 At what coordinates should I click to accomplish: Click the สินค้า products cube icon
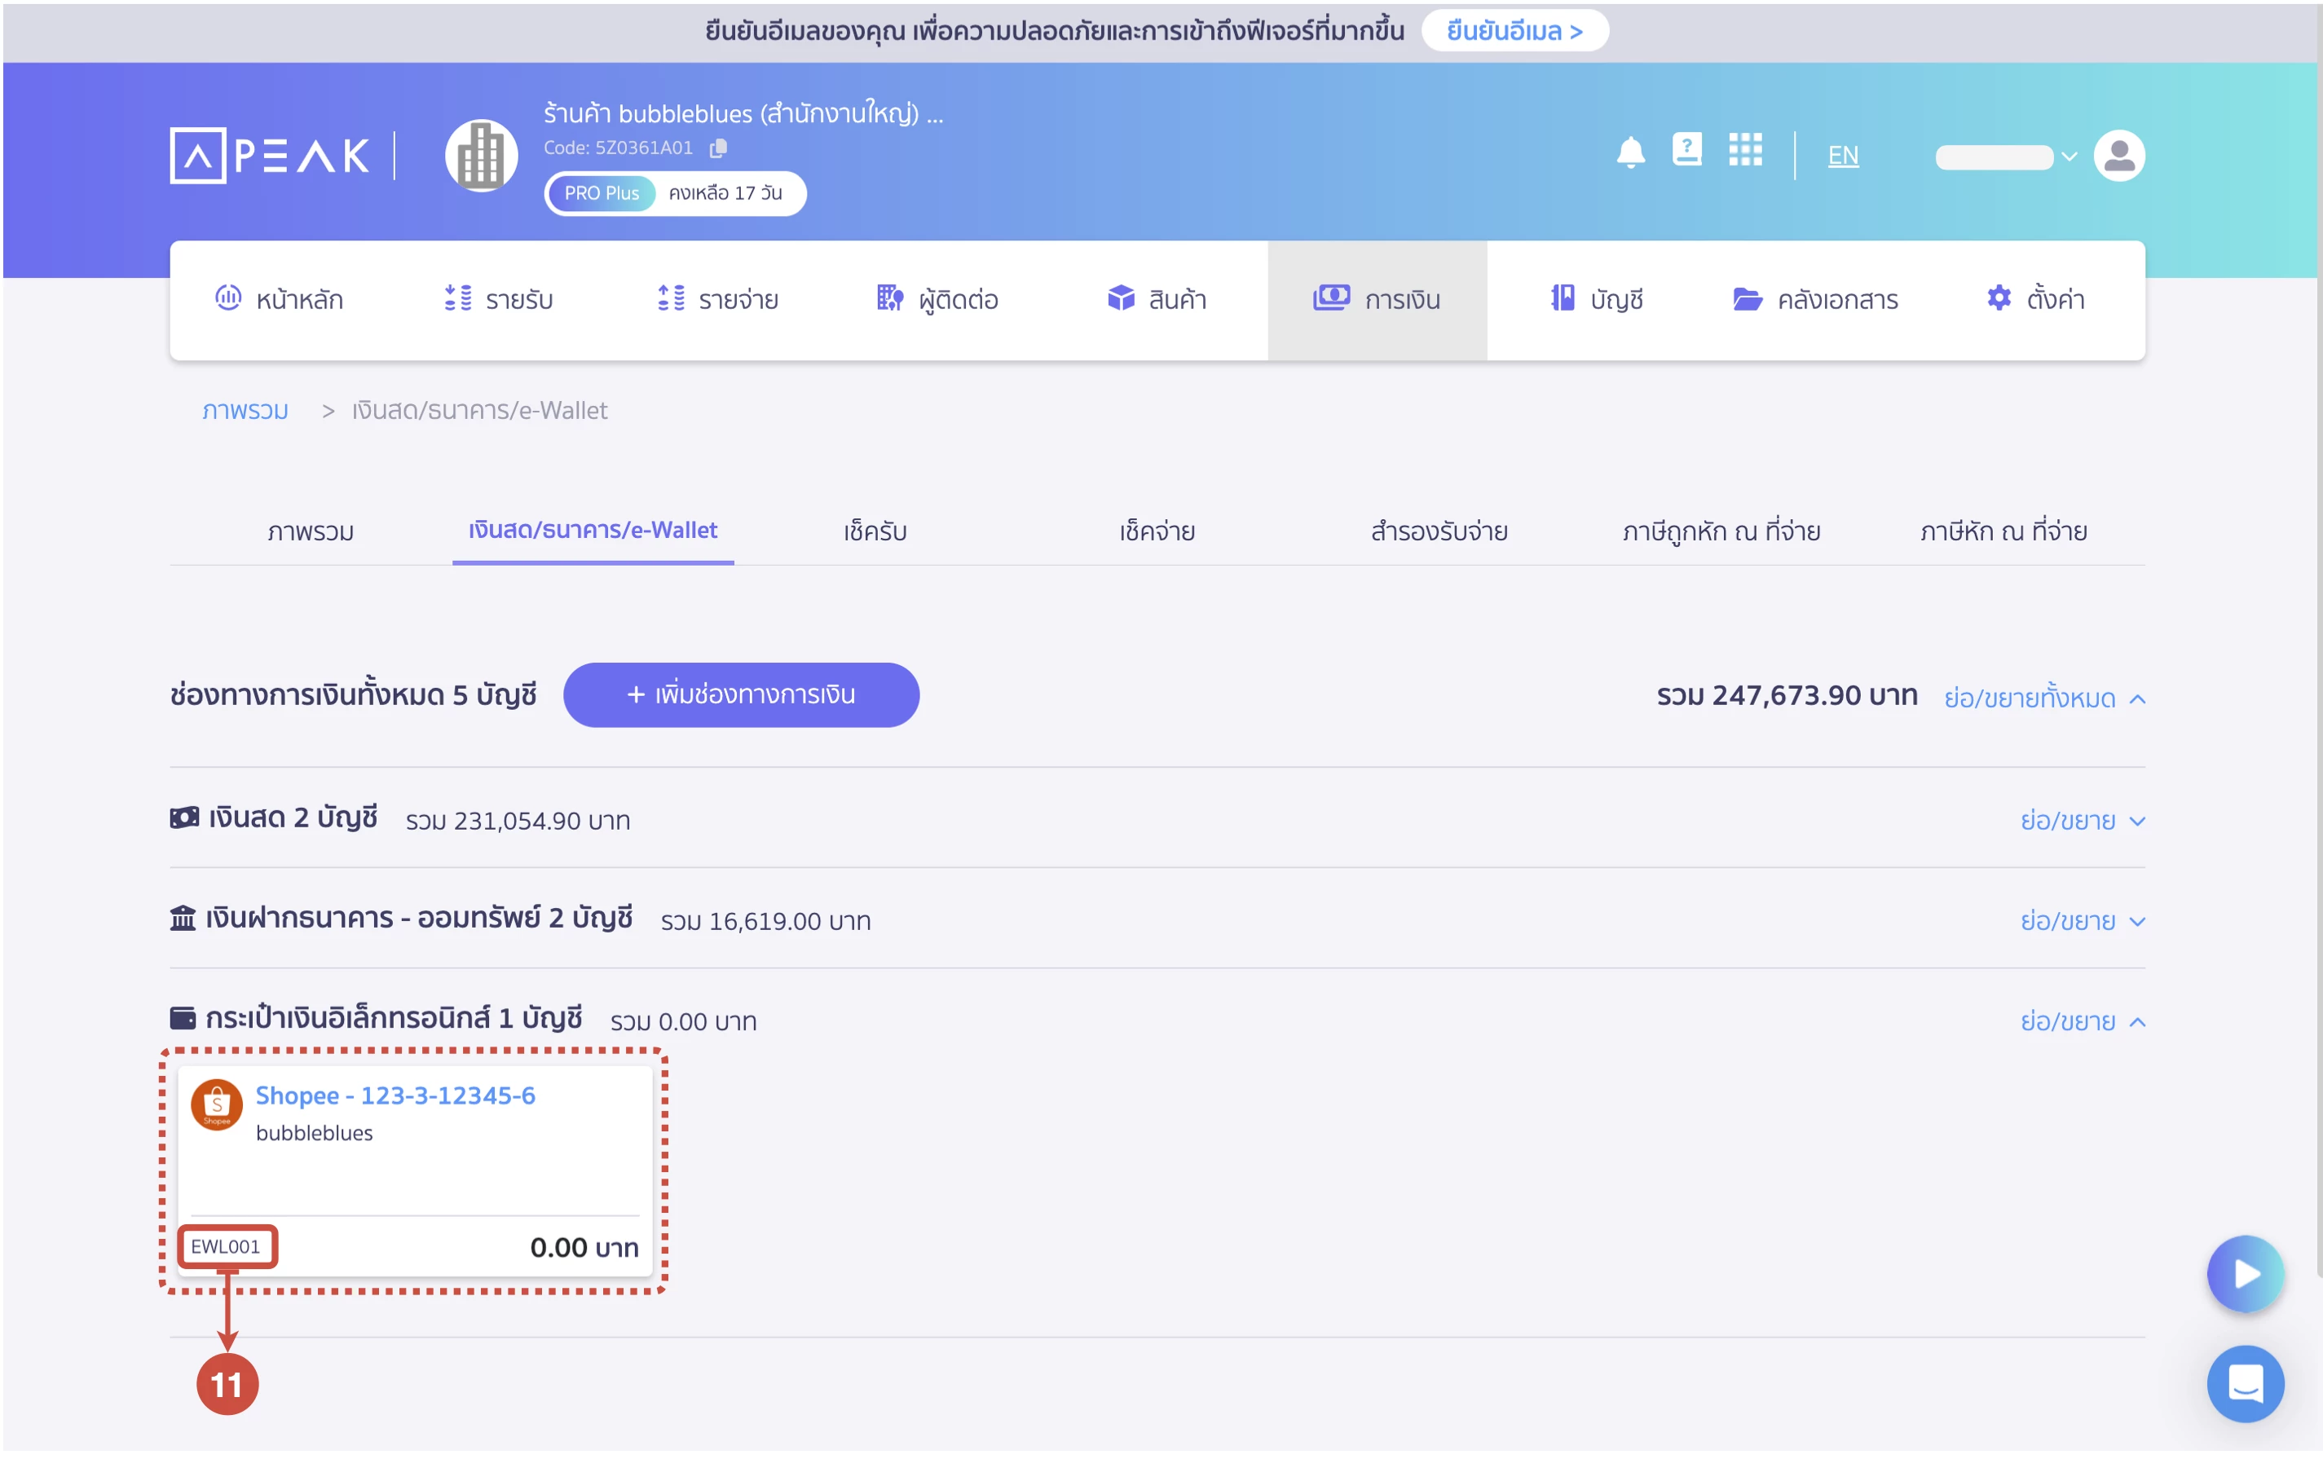click(1120, 299)
